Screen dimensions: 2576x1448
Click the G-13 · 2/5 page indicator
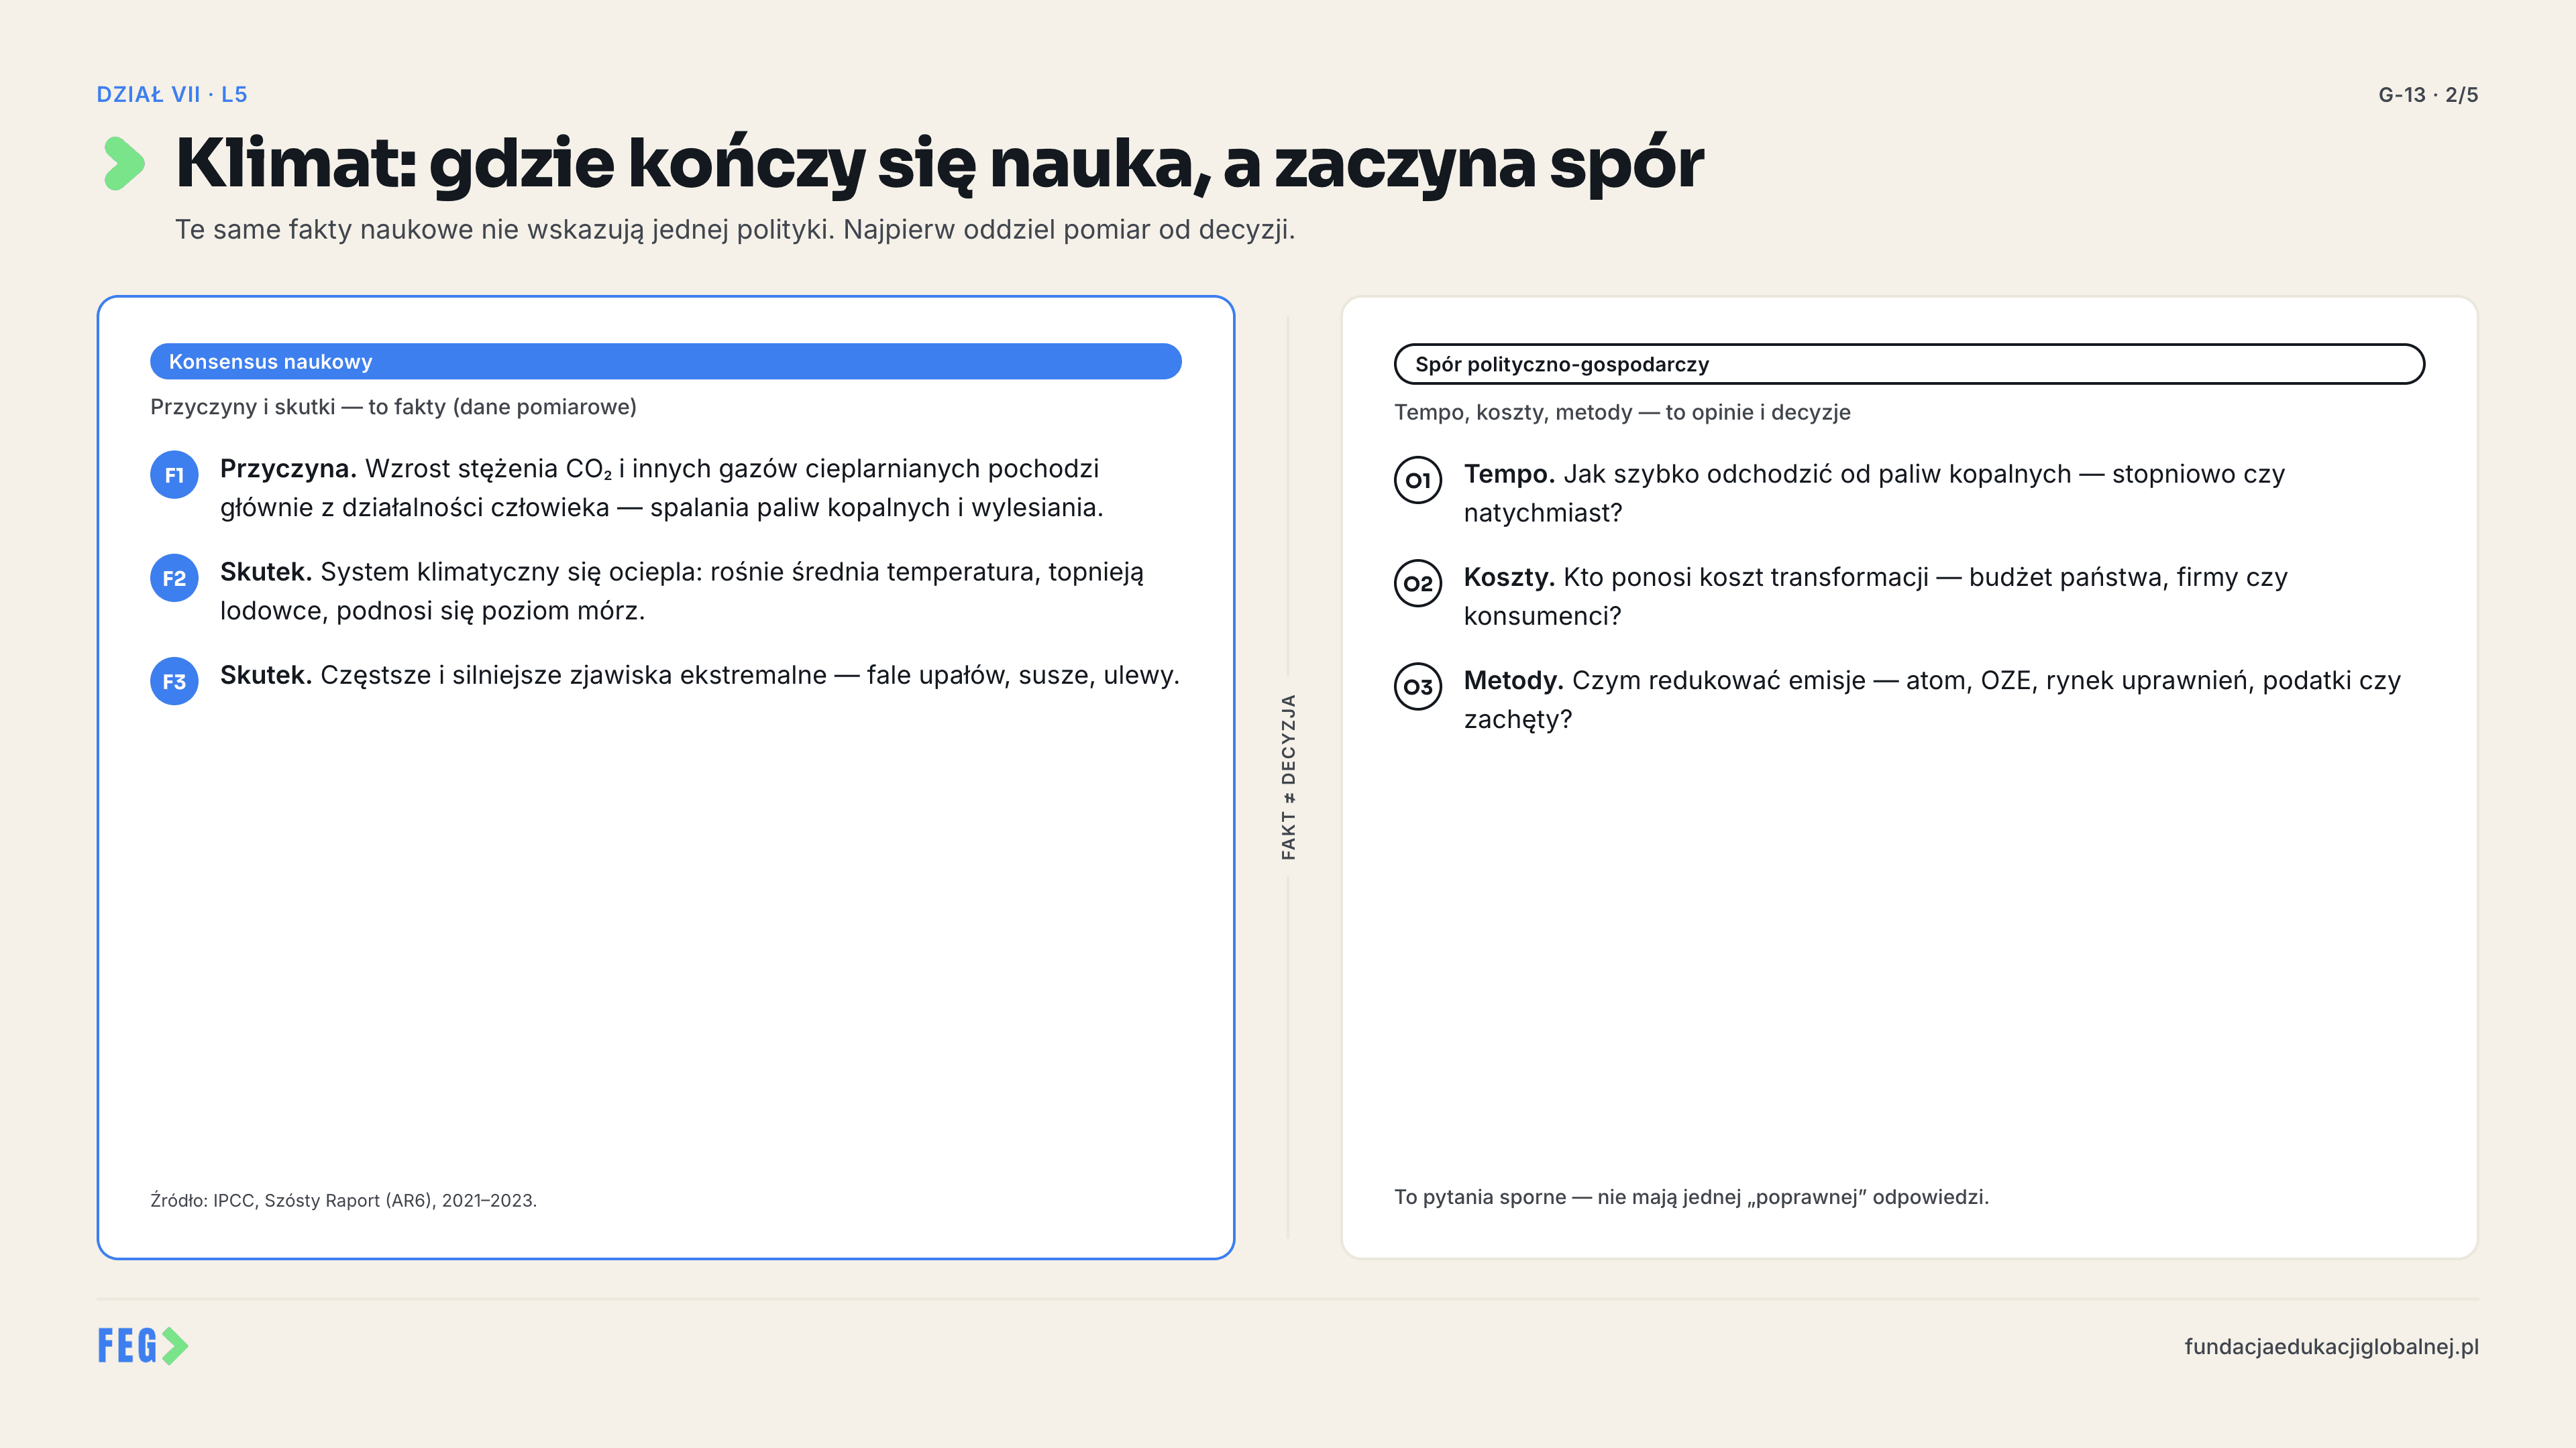coord(2428,95)
